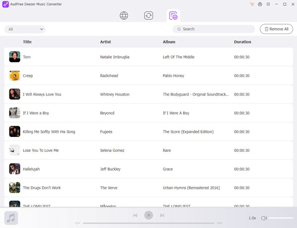Click into the Search field
Image resolution: width=297 pixels, height=228 pixels.
pyautogui.click(x=214, y=29)
